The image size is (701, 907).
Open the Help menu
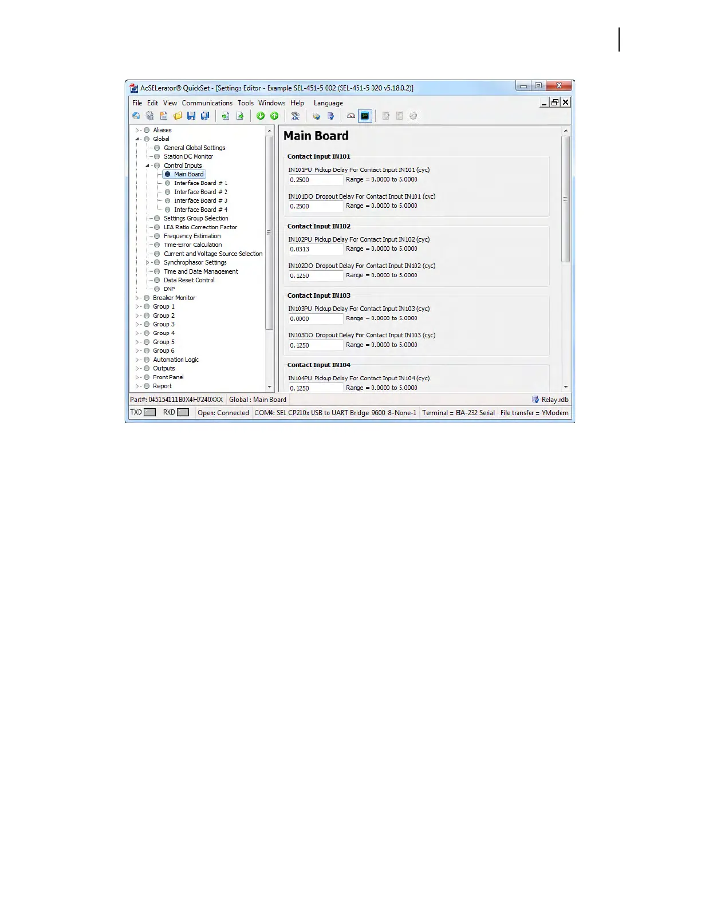pyautogui.click(x=297, y=103)
